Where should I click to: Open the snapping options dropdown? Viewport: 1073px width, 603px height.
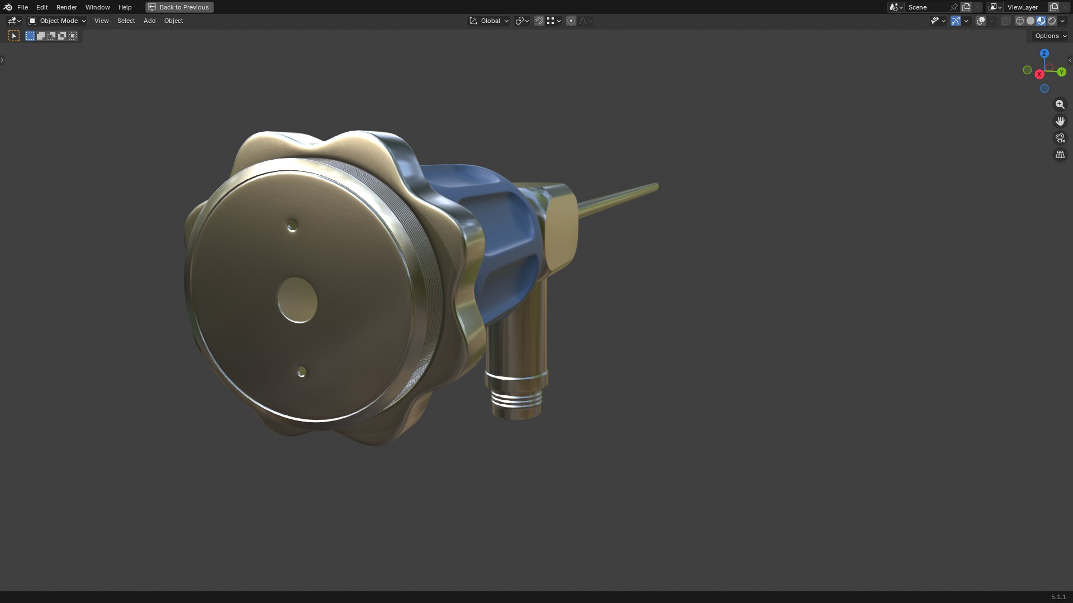coord(554,21)
